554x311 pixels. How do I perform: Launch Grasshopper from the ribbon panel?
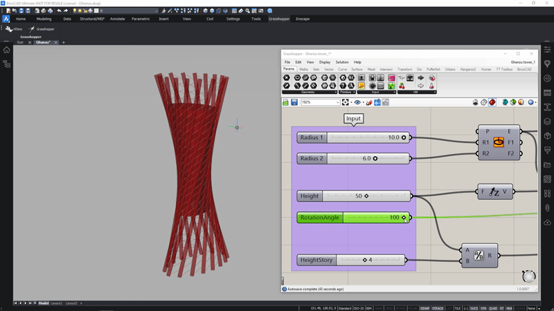pyautogui.click(x=42, y=29)
